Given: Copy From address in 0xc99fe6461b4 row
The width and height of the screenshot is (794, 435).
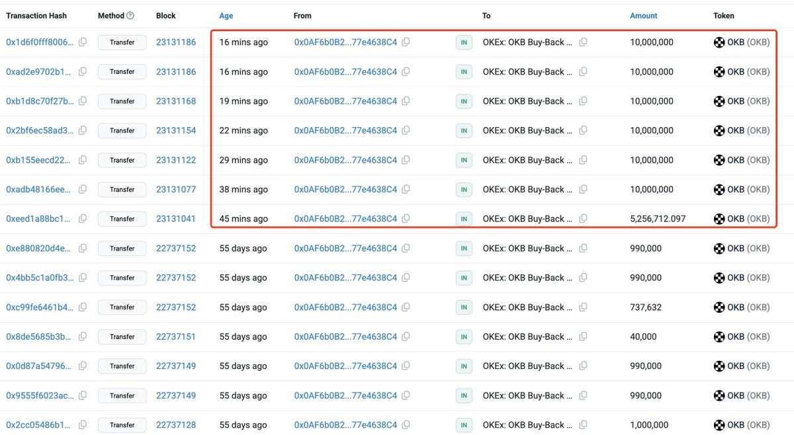Looking at the screenshot, I should pos(406,307).
